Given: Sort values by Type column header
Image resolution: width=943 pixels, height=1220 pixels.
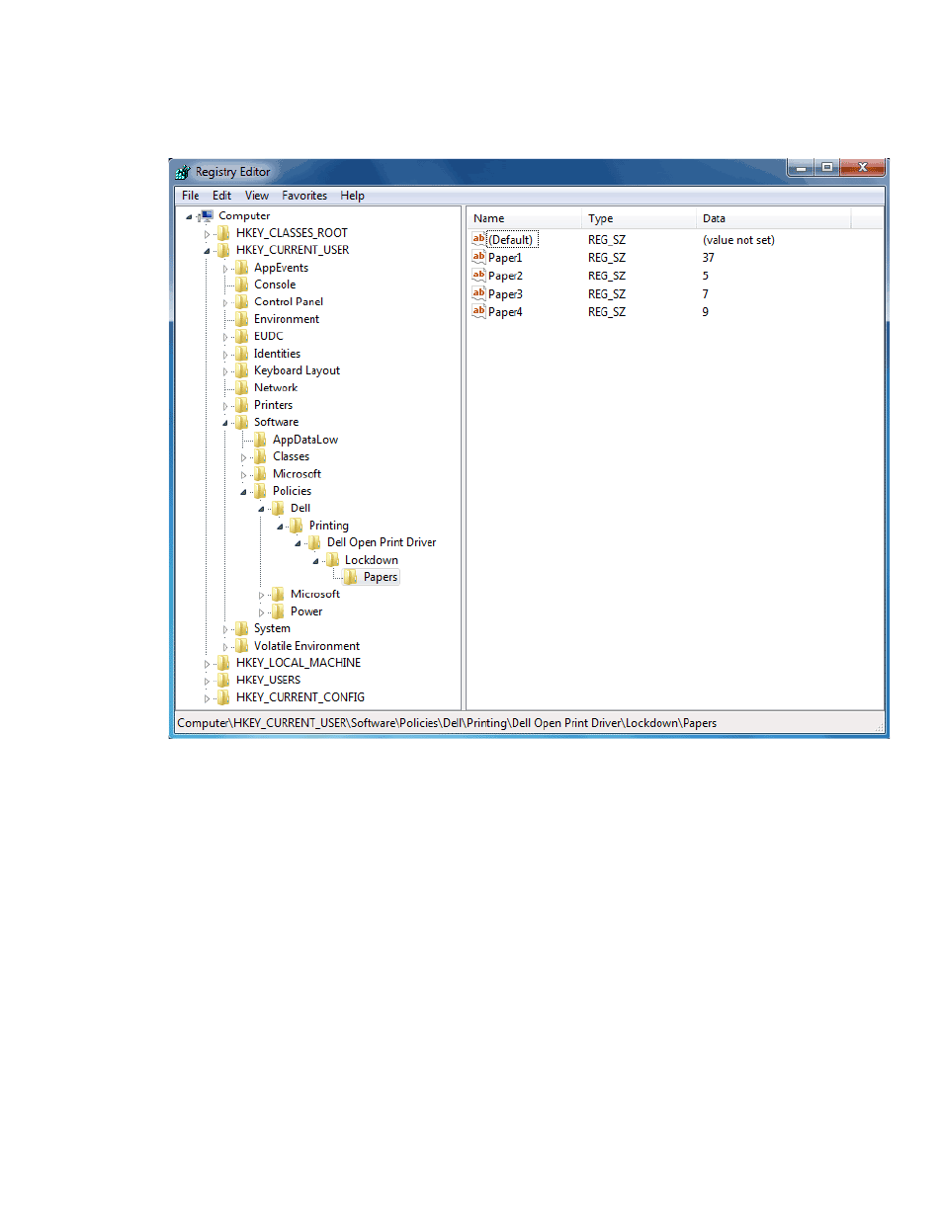Looking at the screenshot, I should [x=639, y=218].
